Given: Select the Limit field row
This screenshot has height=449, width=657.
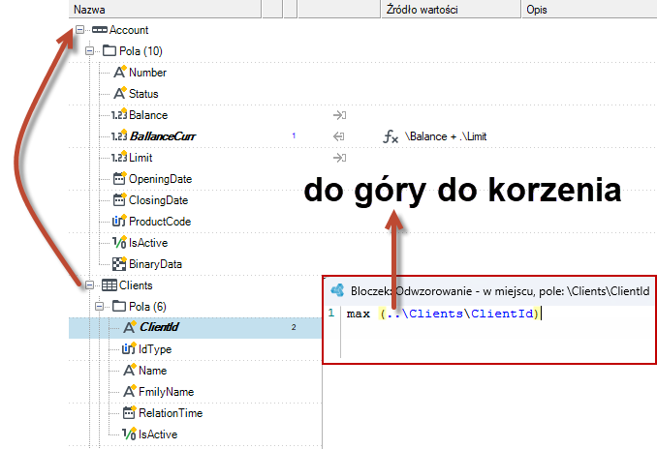Looking at the screenshot, I should pyautogui.click(x=141, y=158).
